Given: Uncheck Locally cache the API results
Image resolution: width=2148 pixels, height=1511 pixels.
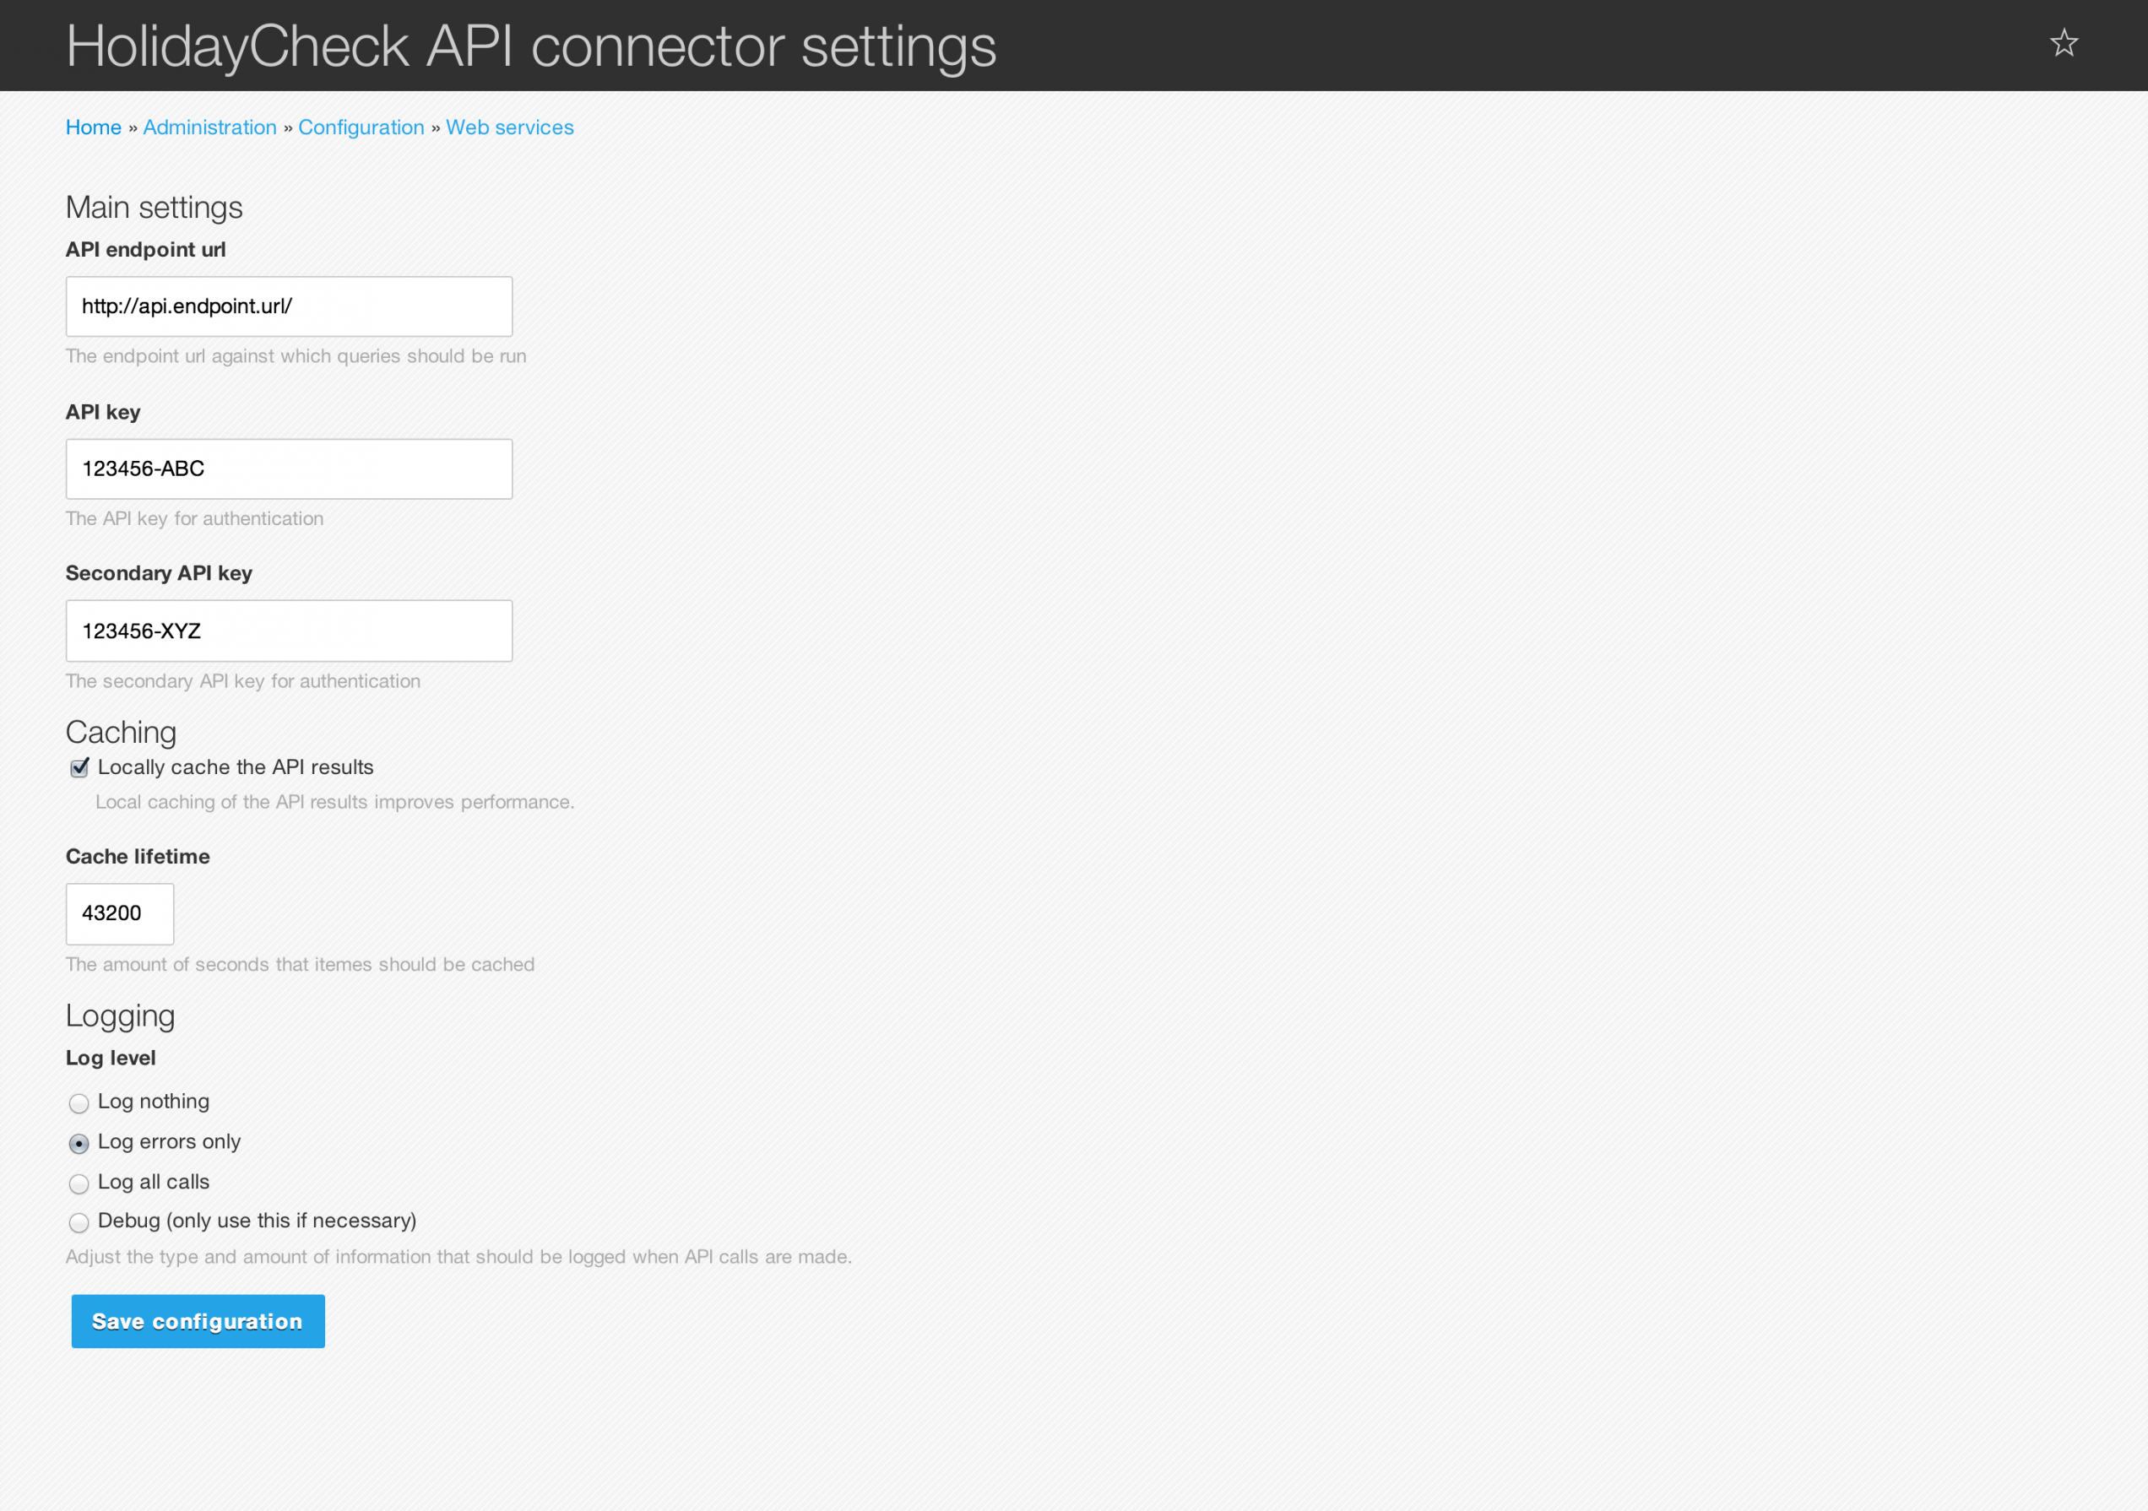Looking at the screenshot, I should point(79,767).
